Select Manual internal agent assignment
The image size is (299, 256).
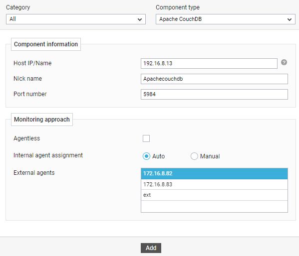point(194,156)
